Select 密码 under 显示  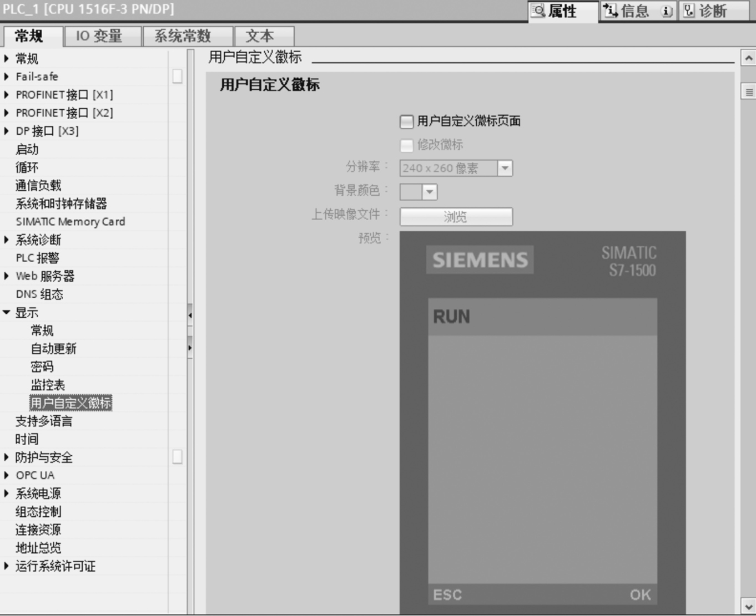point(42,366)
